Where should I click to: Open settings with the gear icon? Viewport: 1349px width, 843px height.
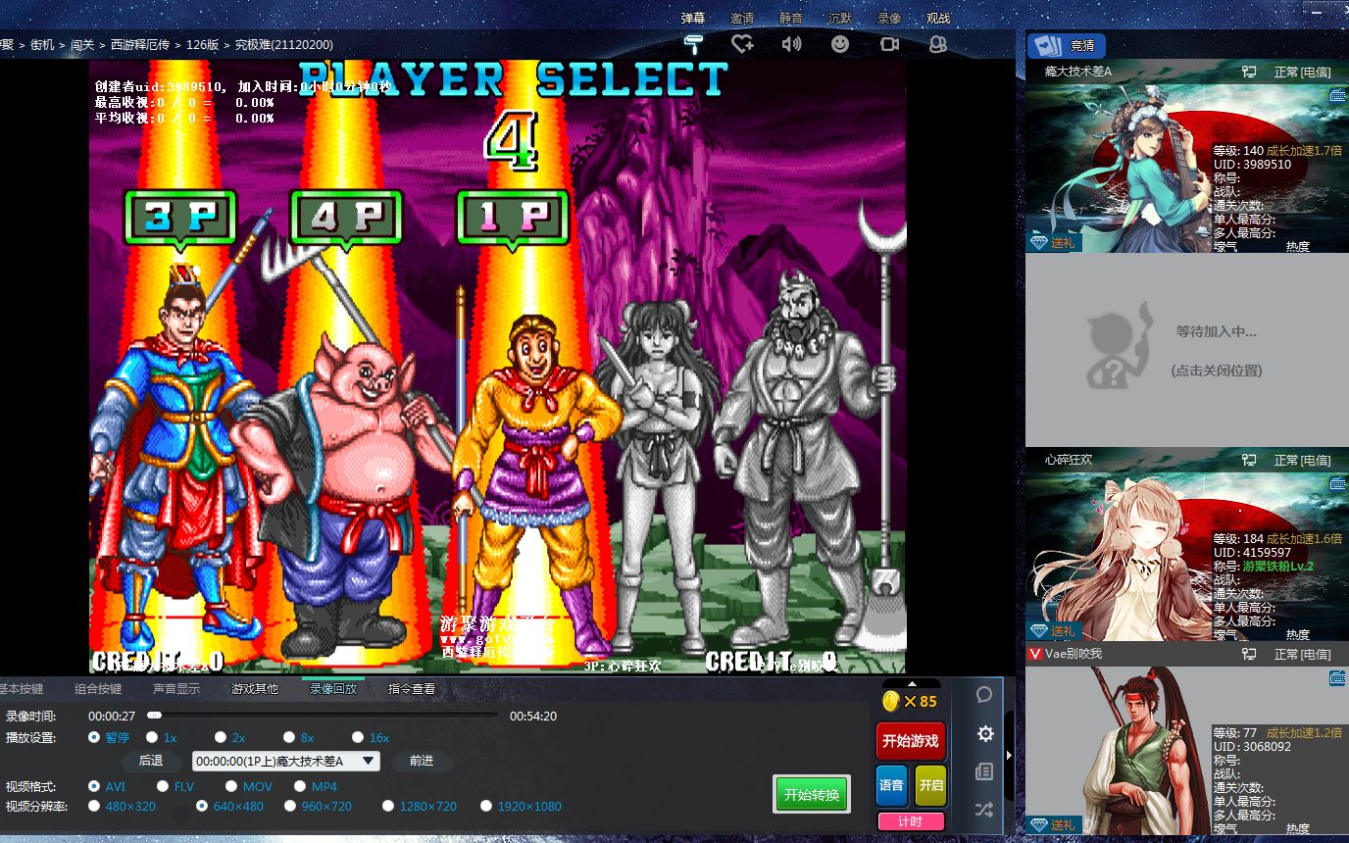[x=985, y=733]
